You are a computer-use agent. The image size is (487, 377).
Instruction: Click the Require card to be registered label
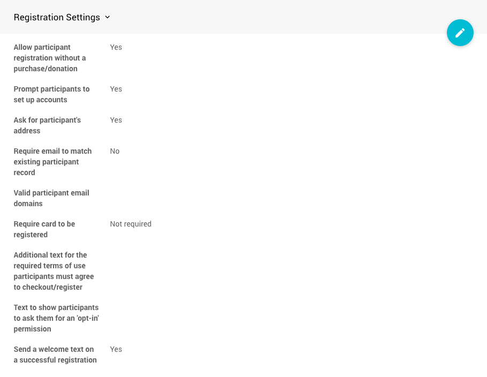click(44, 229)
